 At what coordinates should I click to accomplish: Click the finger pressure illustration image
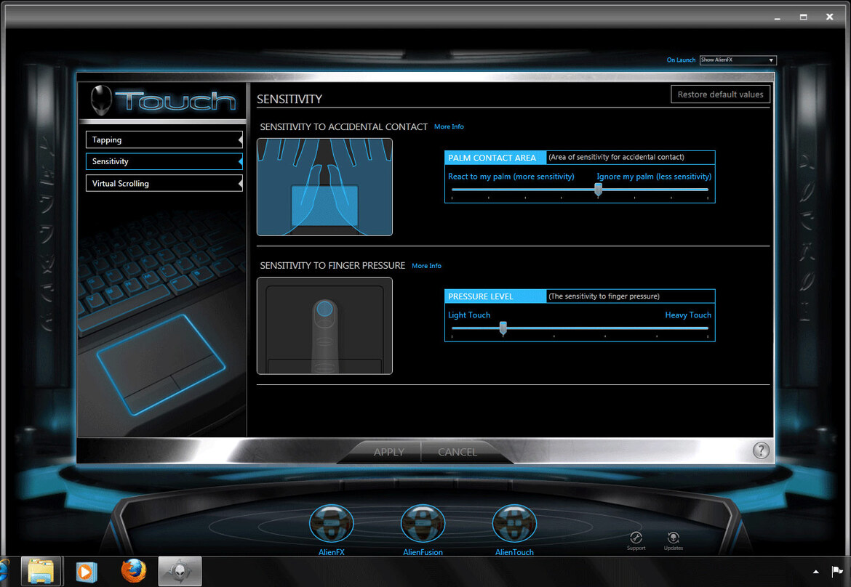324,325
